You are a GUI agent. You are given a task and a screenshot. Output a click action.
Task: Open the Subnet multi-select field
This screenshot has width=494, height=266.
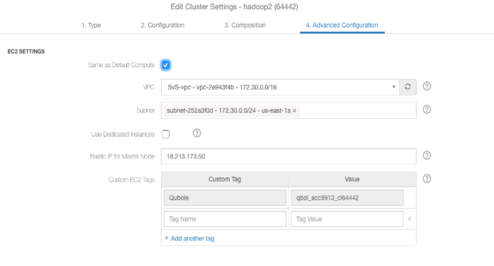288,110
